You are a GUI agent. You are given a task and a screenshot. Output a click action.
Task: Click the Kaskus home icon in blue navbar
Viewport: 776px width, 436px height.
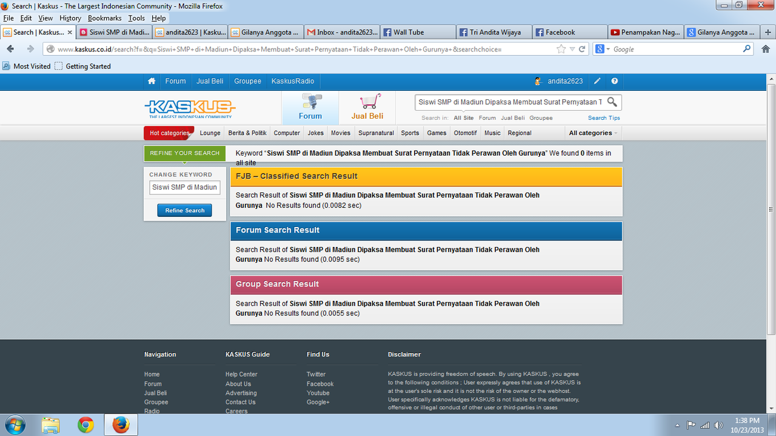pyautogui.click(x=152, y=81)
